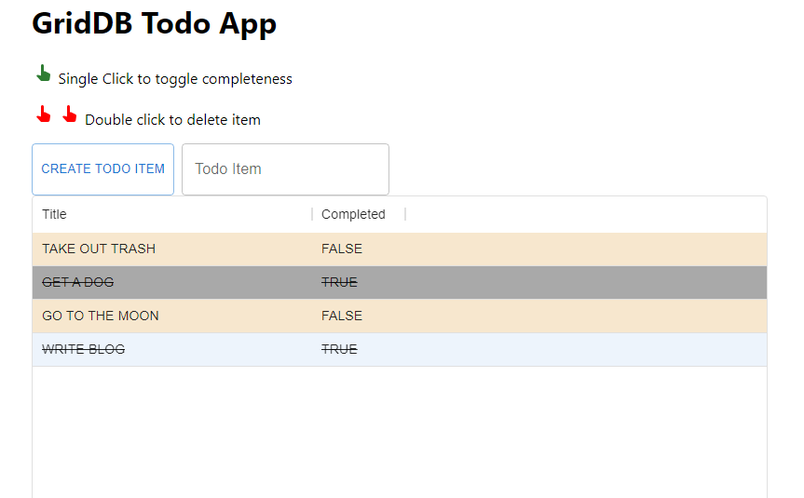Click the TRUE value for WRITE BLOG
Viewport: 804px width, 498px height.
[x=339, y=349]
